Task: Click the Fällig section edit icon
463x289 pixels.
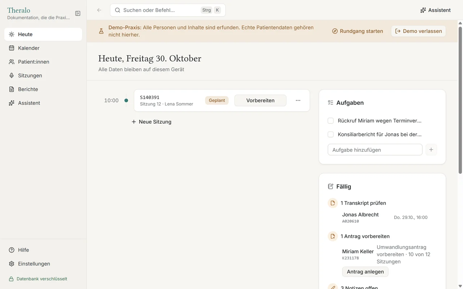Action: tap(331, 186)
